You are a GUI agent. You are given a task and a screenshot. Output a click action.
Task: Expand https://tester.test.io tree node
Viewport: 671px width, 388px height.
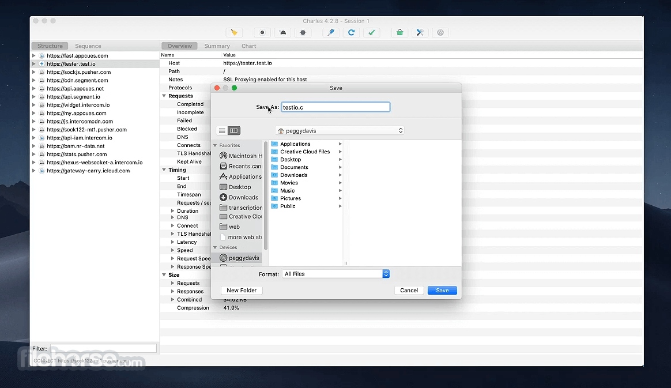click(x=34, y=64)
